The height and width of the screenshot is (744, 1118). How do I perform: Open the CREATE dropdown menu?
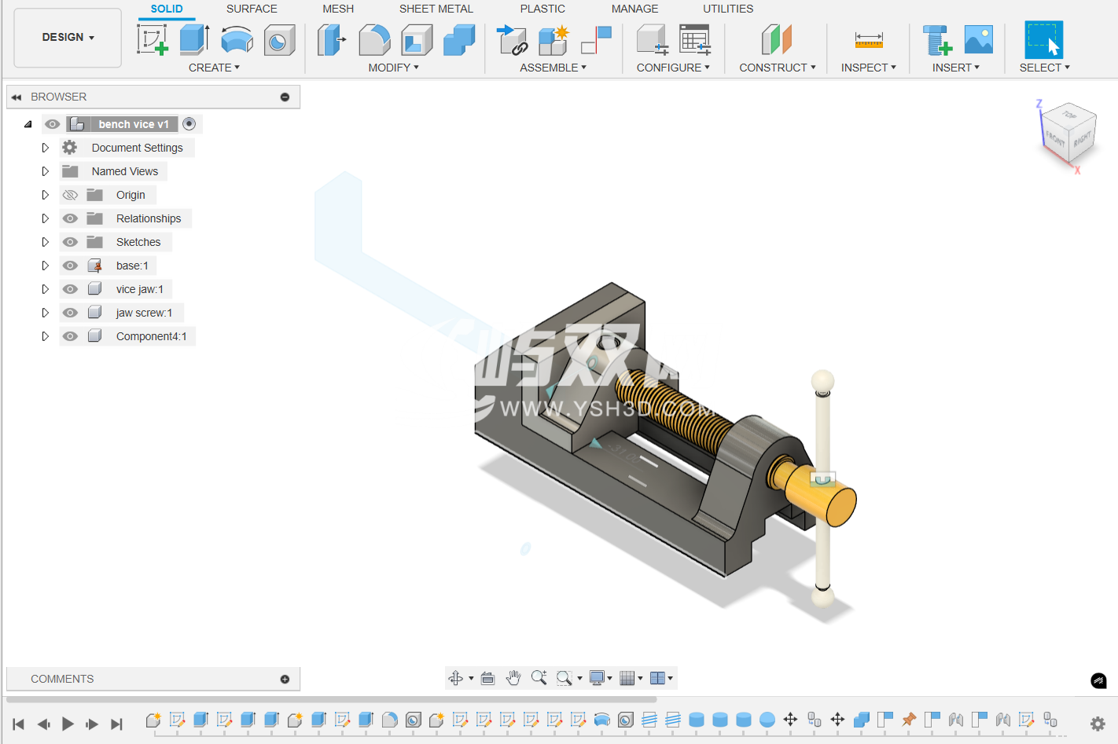click(214, 68)
